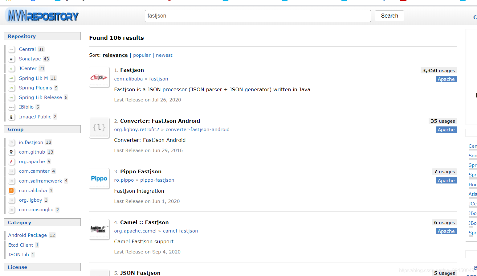Open the camel-fastjson artifact link
This screenshot has width=477, height=276.
[180, 231]
